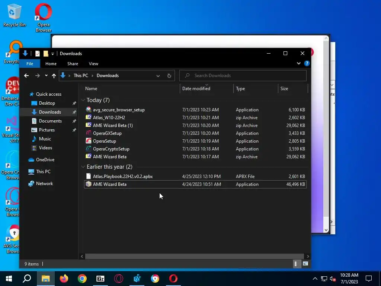The height and width of the screenshot is (286, 381).
Task: Open address bar previous locations dropdown
Action: (x=158, y=76)
